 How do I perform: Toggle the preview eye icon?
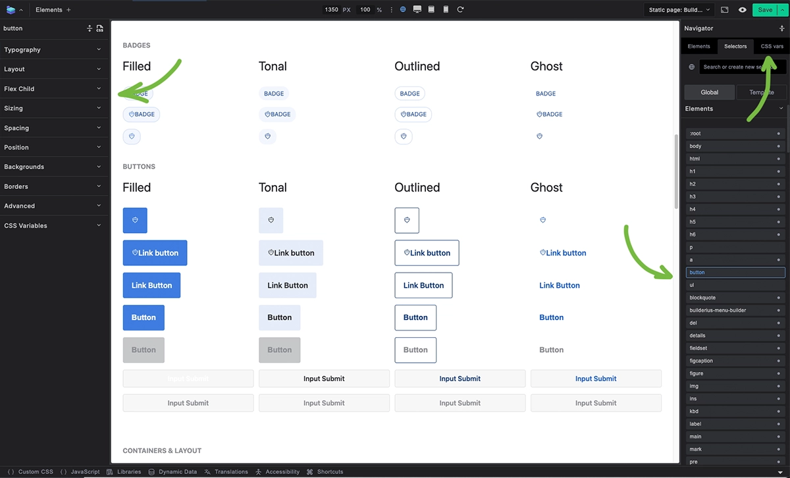742,10
